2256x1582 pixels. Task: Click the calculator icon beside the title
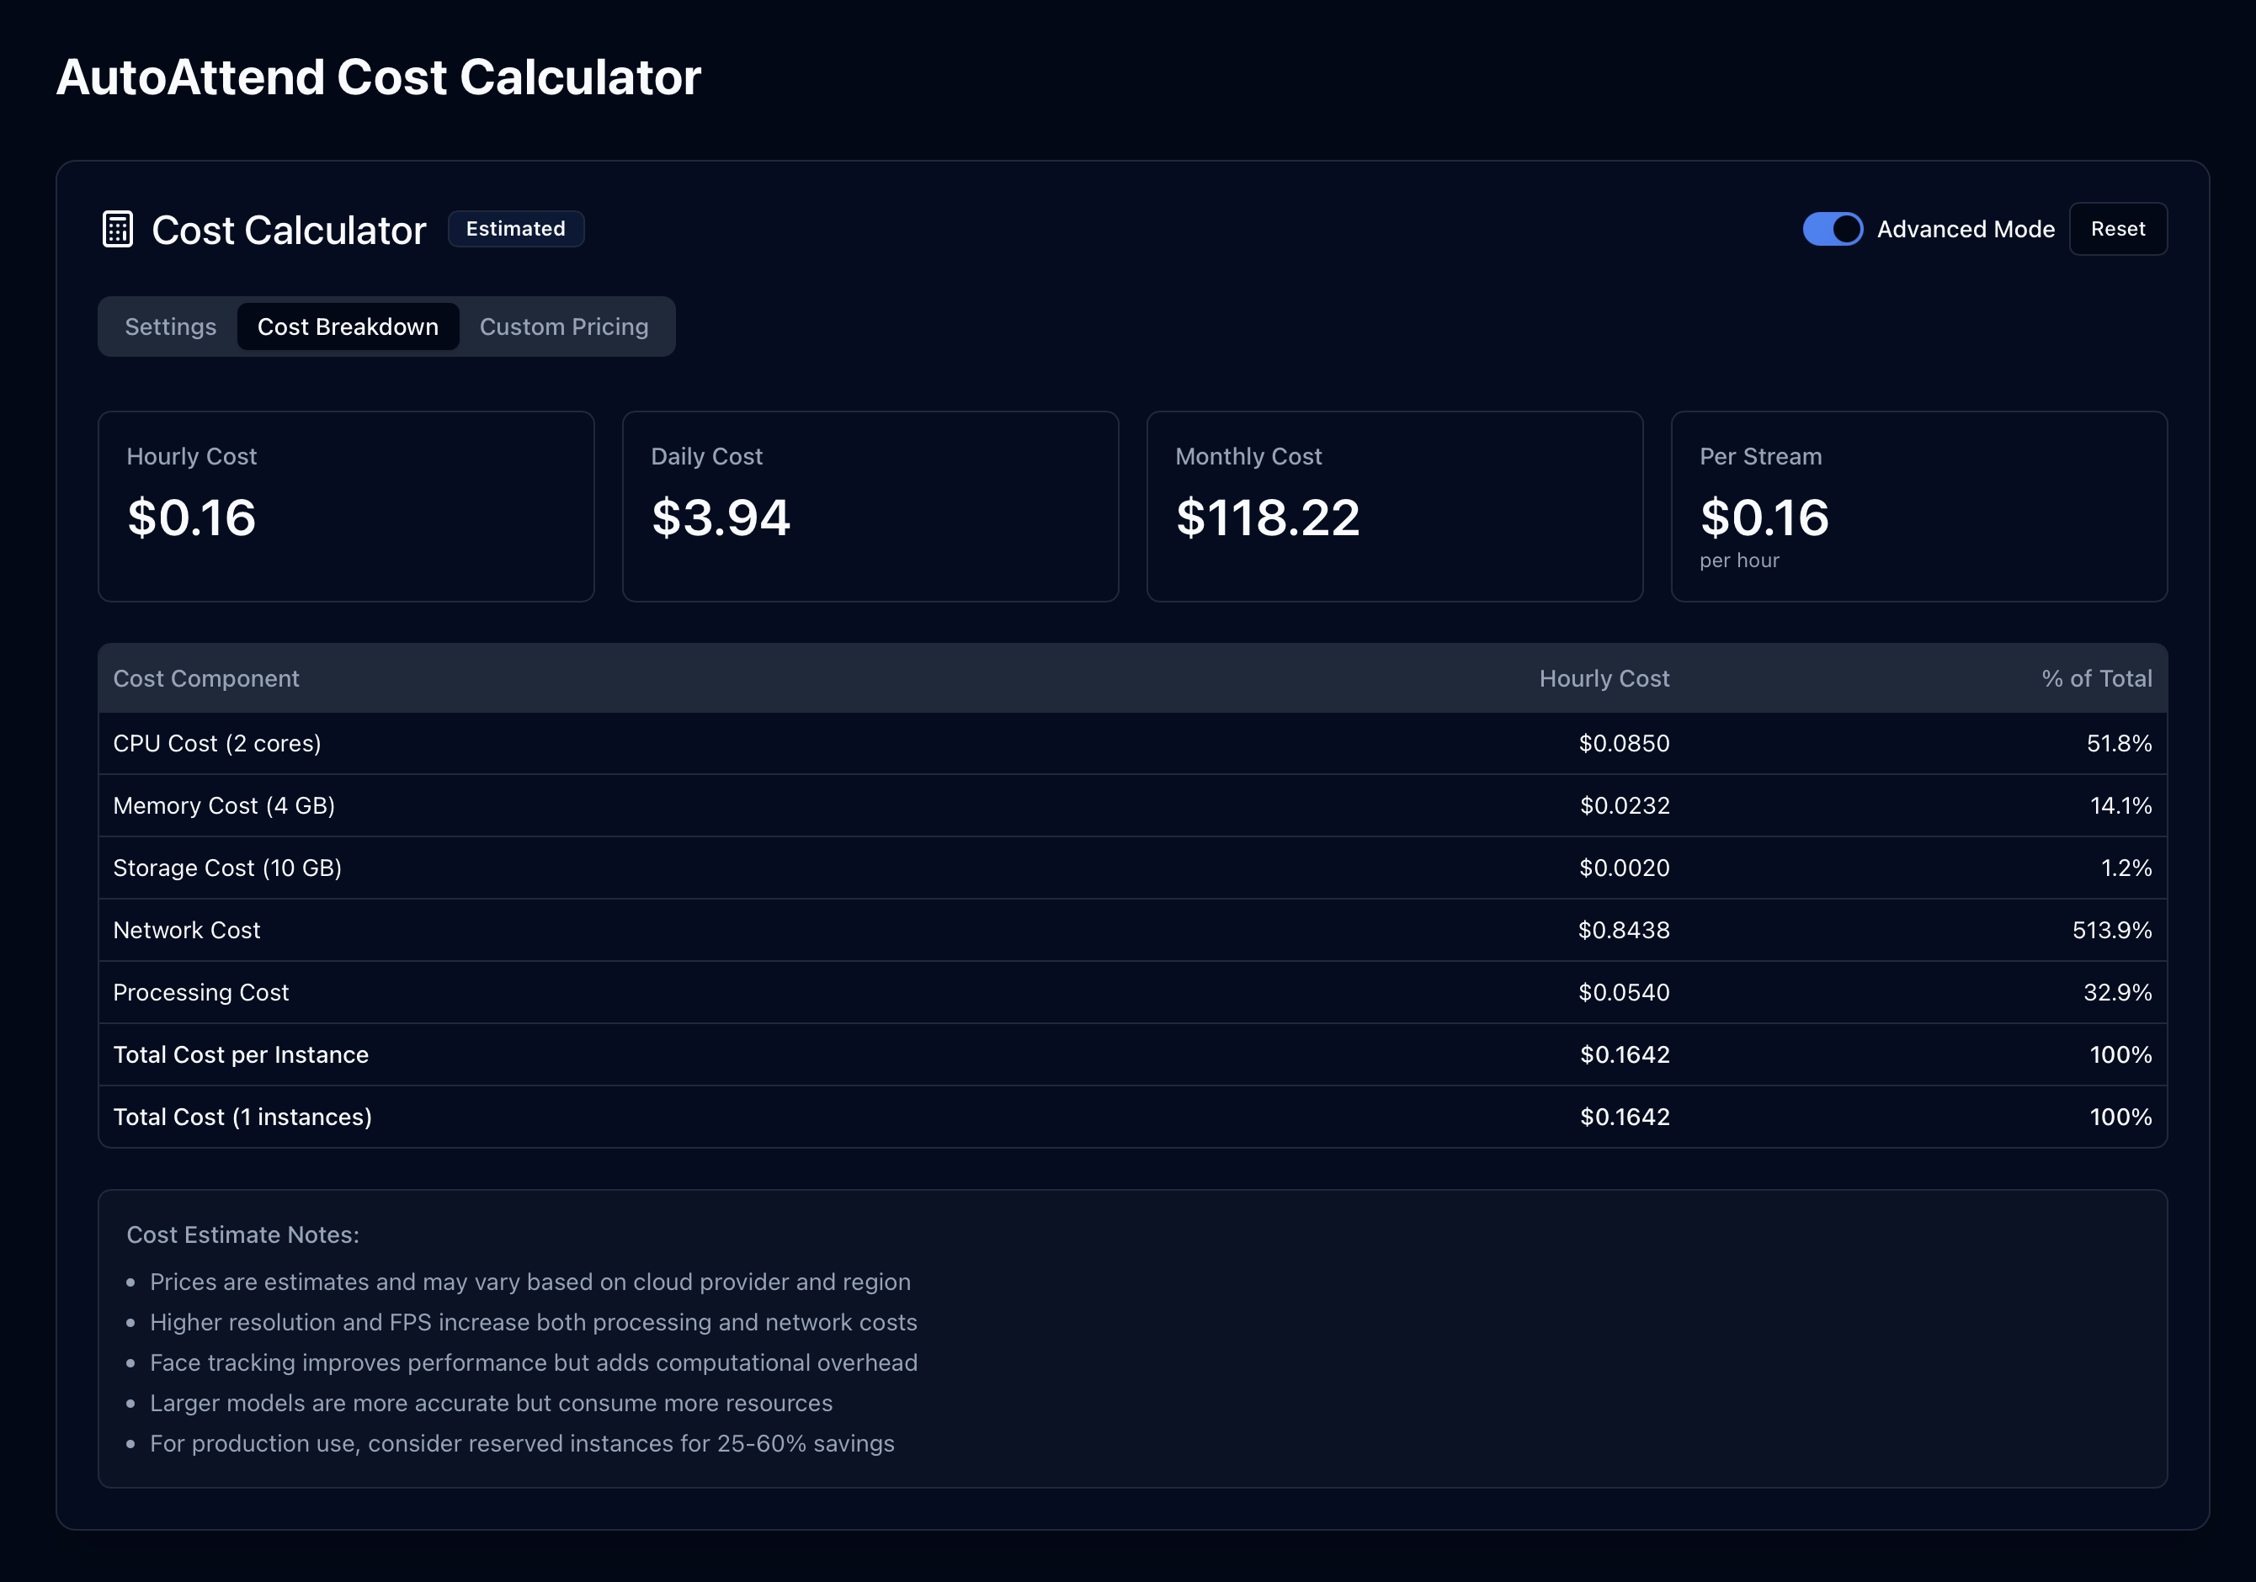tap(118, 229)
